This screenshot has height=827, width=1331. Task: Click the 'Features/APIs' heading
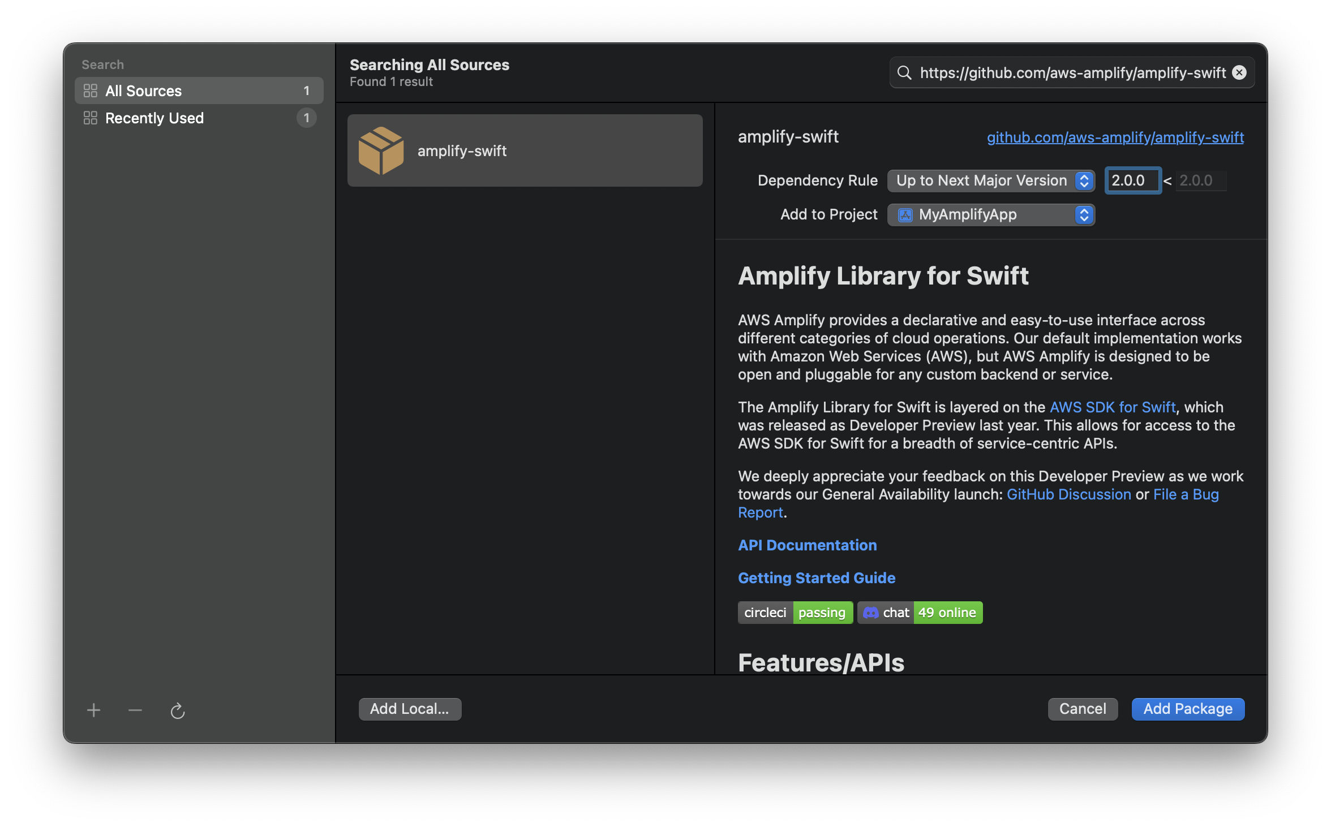tap(821, 662)
